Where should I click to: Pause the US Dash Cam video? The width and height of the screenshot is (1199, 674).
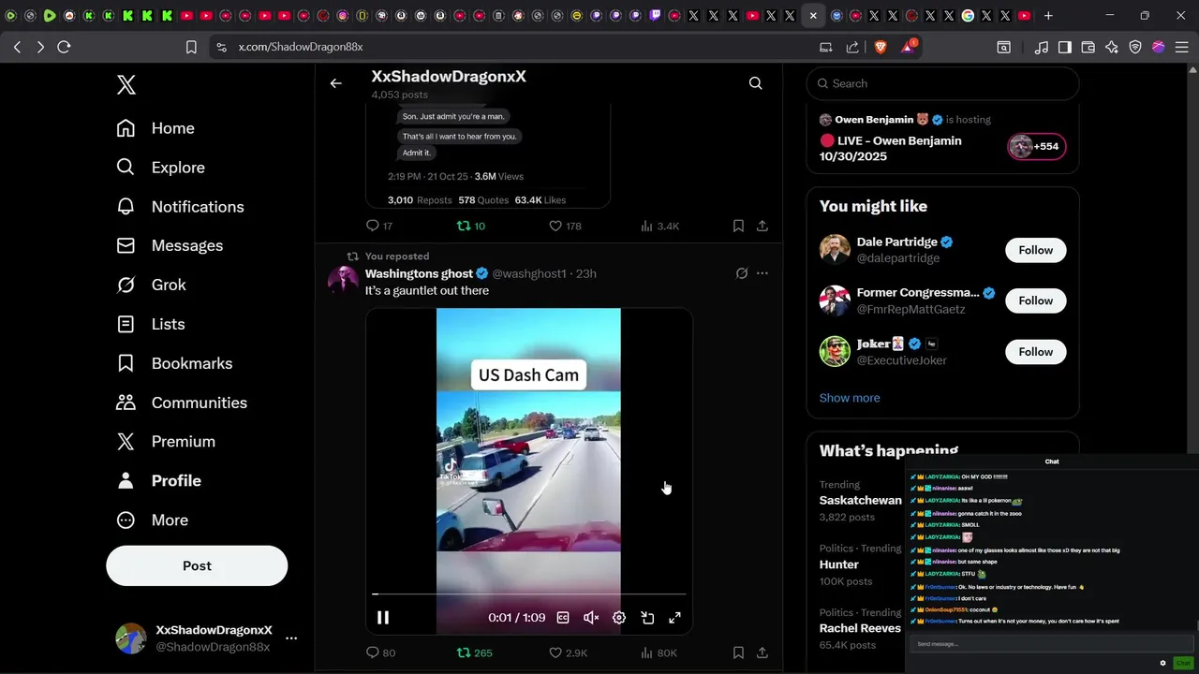[x=383, y=618]
